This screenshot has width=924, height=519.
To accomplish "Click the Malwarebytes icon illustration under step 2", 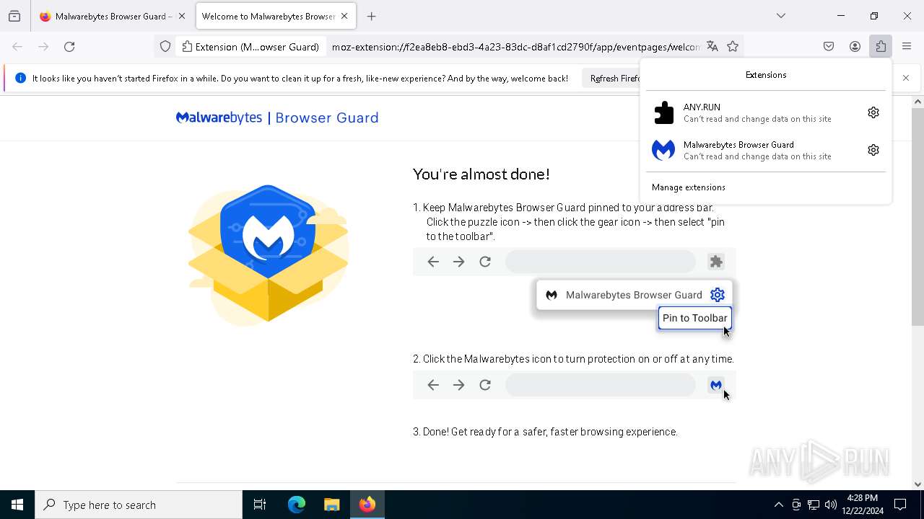I will [x=575, y=385].
